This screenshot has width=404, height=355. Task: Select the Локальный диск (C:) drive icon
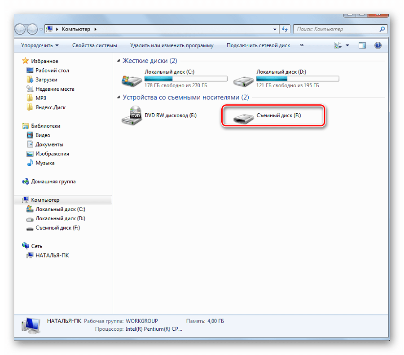click(x=132, y=81)
